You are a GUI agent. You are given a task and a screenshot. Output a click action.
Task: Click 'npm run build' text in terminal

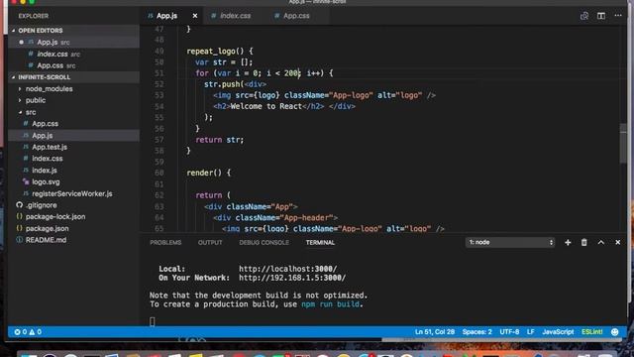click(x=330, y=304)
